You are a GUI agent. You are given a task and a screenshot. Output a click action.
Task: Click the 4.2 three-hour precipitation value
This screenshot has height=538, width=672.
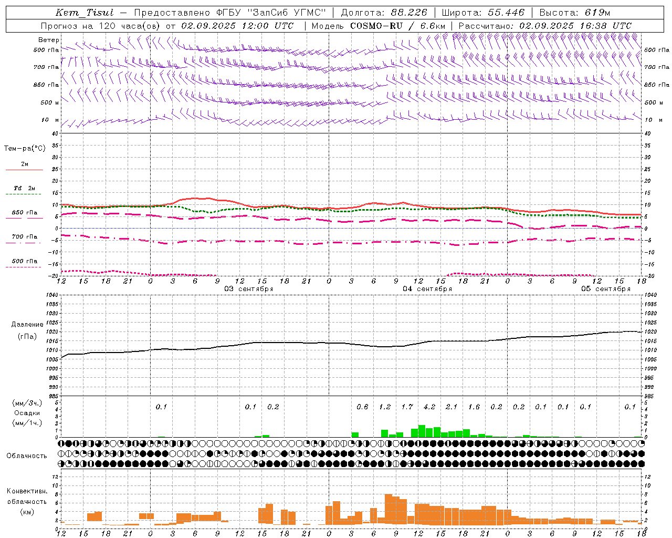tap(429, 407)
